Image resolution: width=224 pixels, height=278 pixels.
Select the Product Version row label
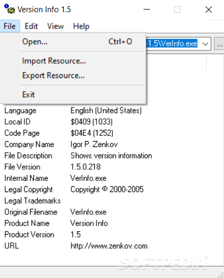click(29, 234)
